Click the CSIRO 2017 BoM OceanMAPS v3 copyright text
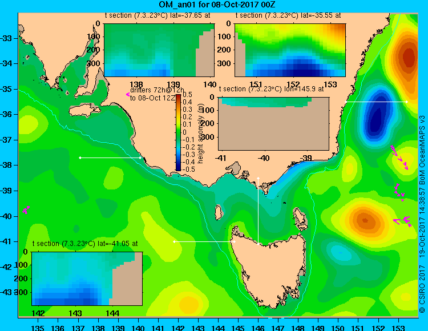The image size is (428, 331). pos(422,214)
